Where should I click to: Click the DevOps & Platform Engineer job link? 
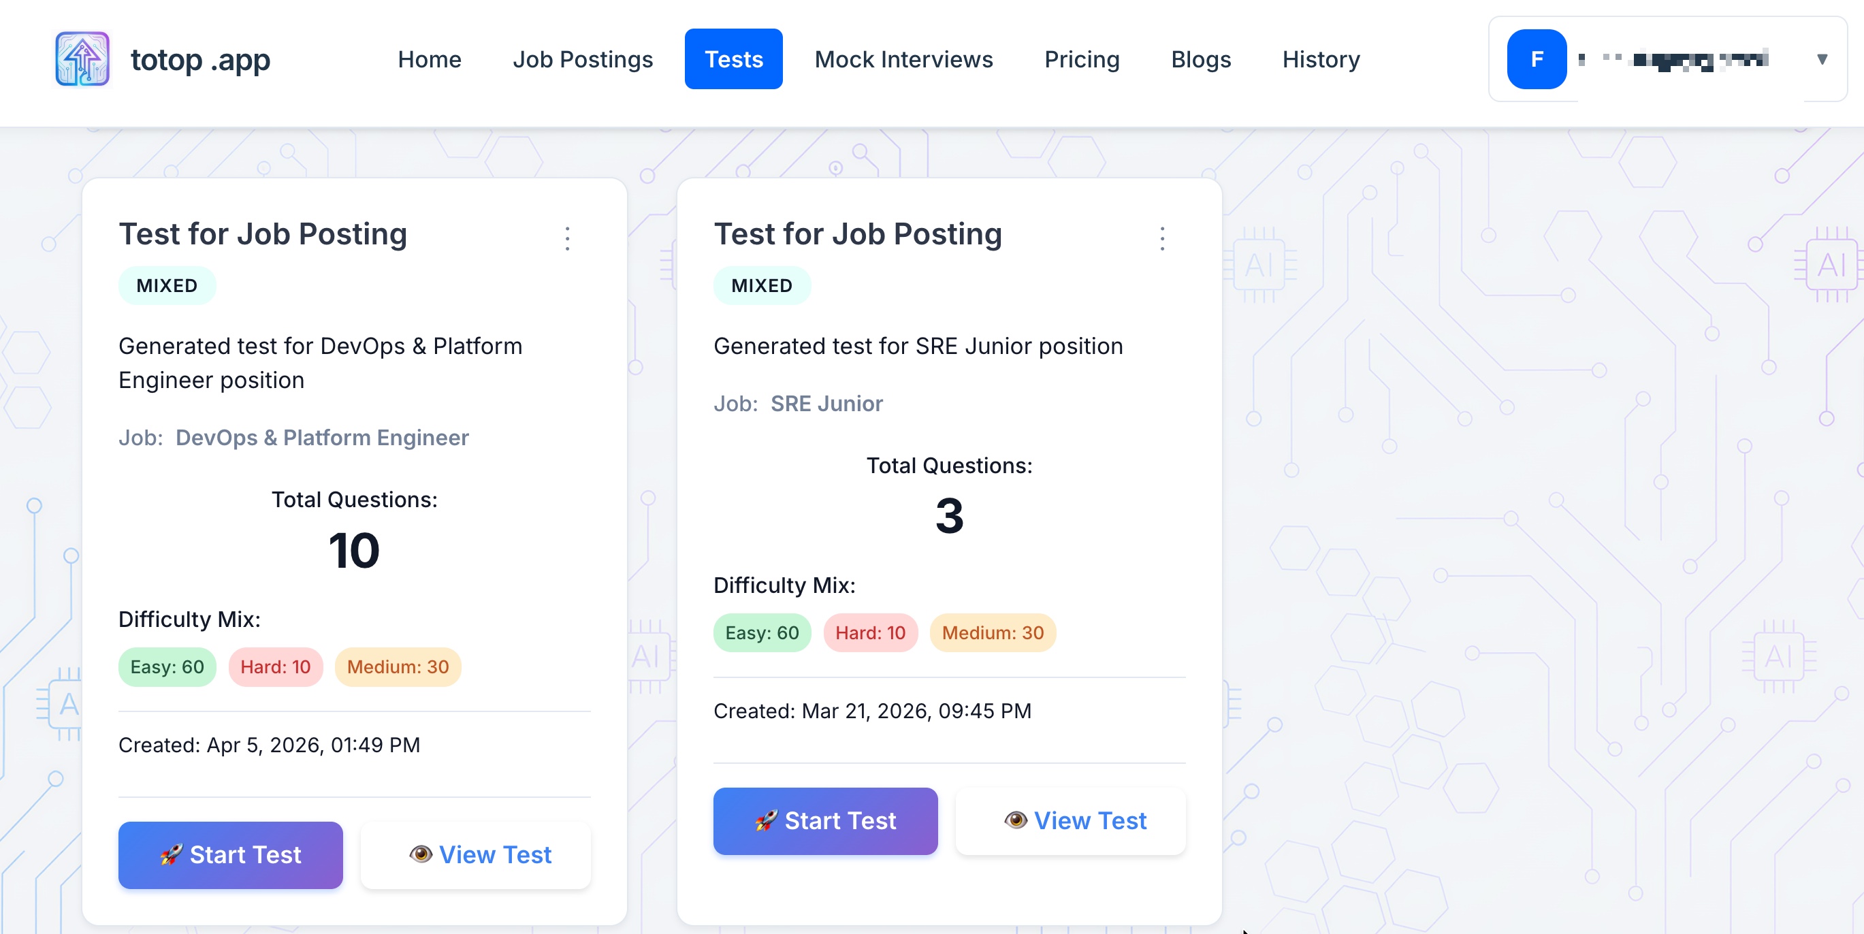[x=322, y=437]
